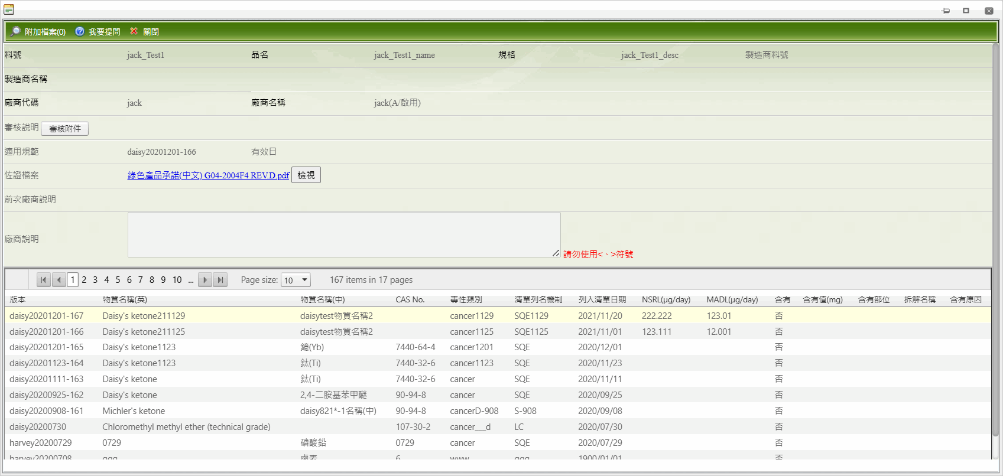Select row harvey20200729
The height and width of the screenshot is (476, 1003).
pyautogui.click(x=498, y=443)
